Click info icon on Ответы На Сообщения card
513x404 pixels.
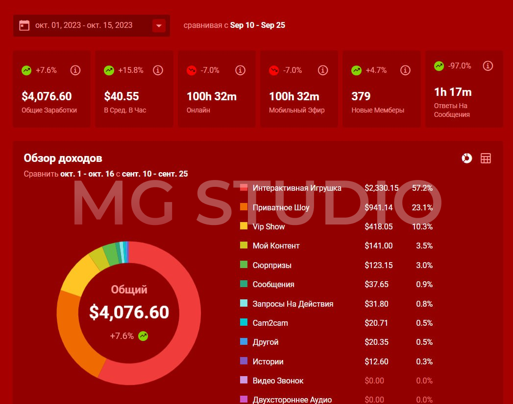(x=488, y=66)
